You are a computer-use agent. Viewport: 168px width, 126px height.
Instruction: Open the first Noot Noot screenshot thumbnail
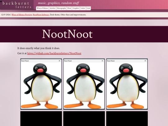point(41,84)
